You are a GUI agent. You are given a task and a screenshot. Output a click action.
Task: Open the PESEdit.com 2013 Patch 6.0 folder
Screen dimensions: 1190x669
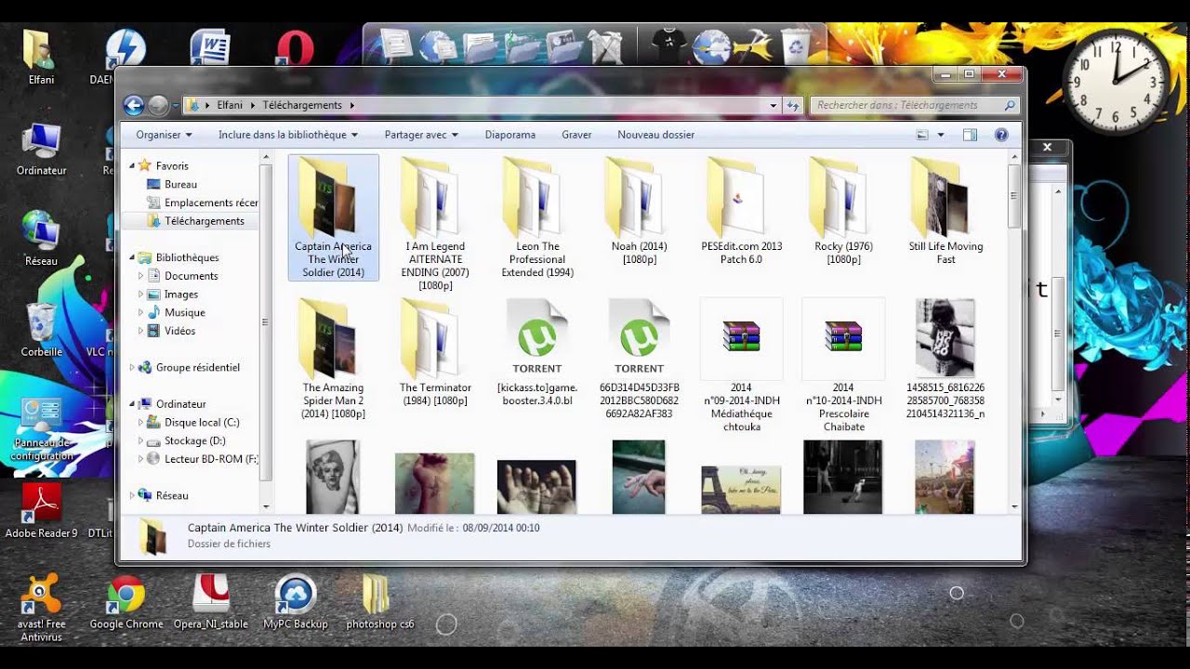point(742,211)
